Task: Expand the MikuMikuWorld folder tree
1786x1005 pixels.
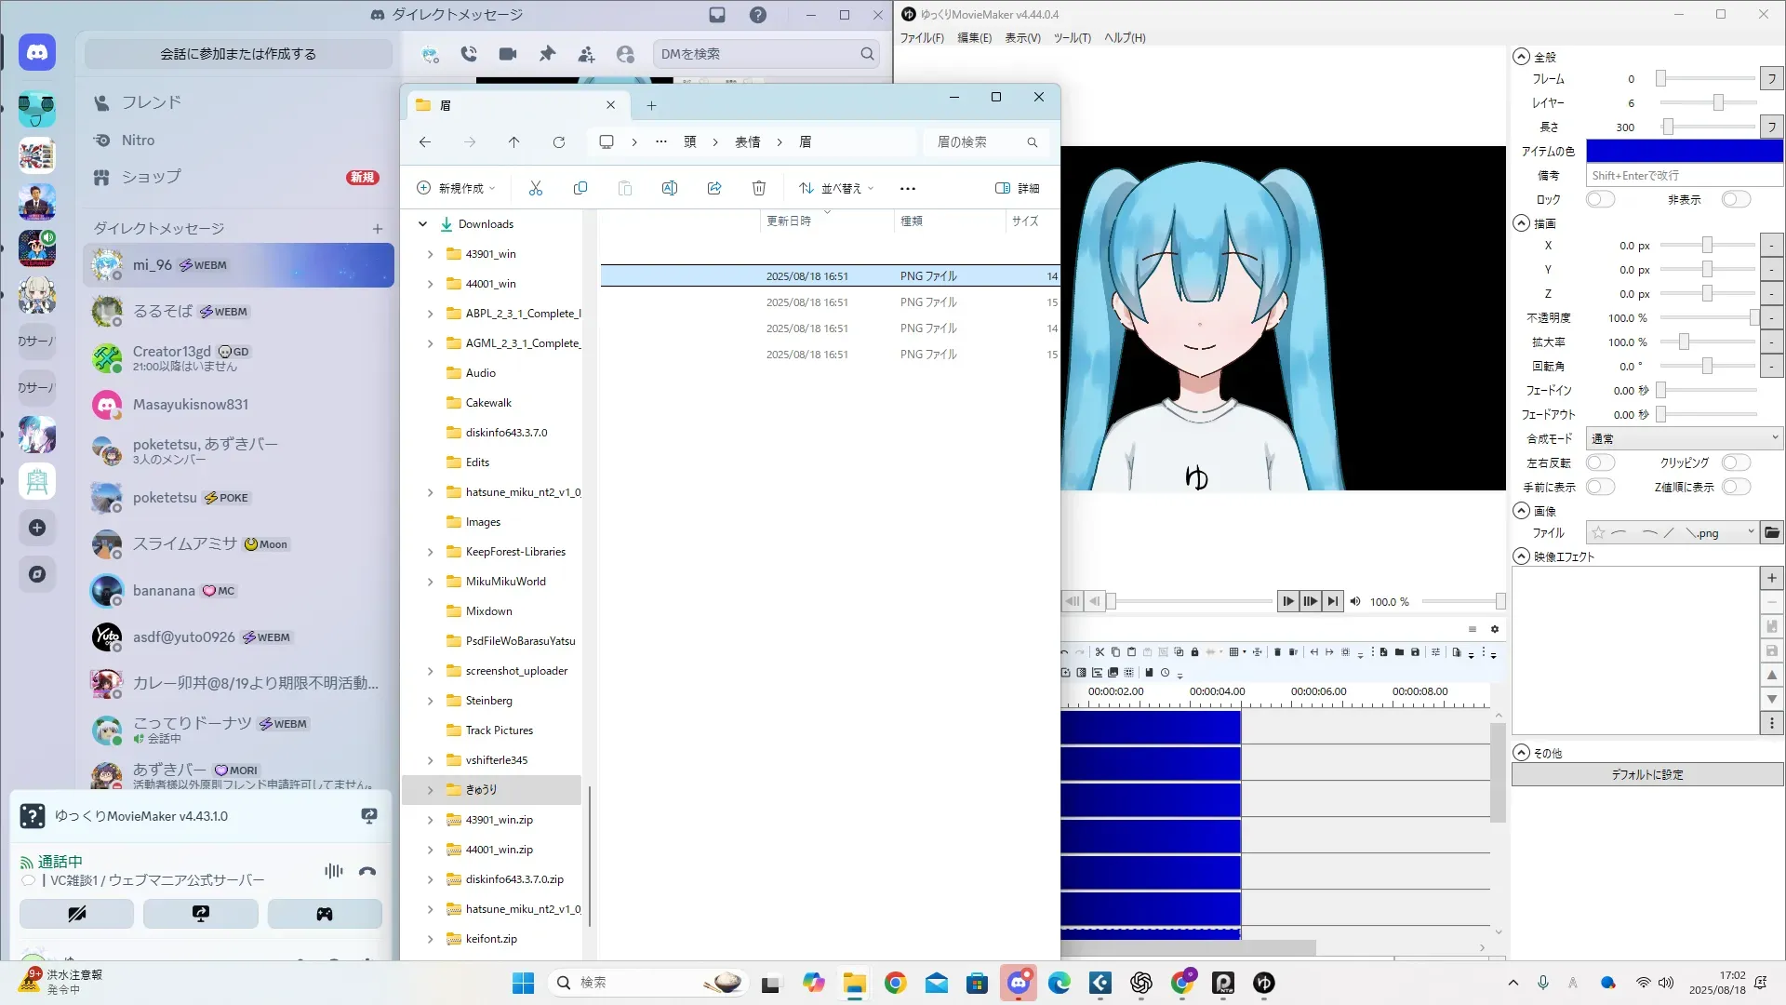Action: coord(430,582)
